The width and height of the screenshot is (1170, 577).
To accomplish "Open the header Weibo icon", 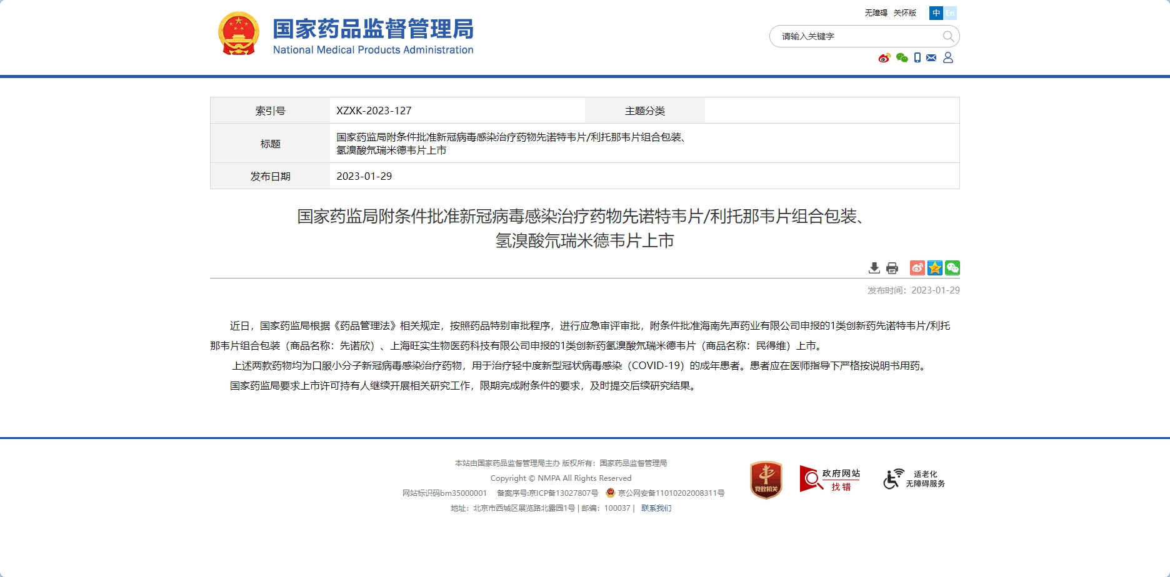I will click(x=884, y=58).
